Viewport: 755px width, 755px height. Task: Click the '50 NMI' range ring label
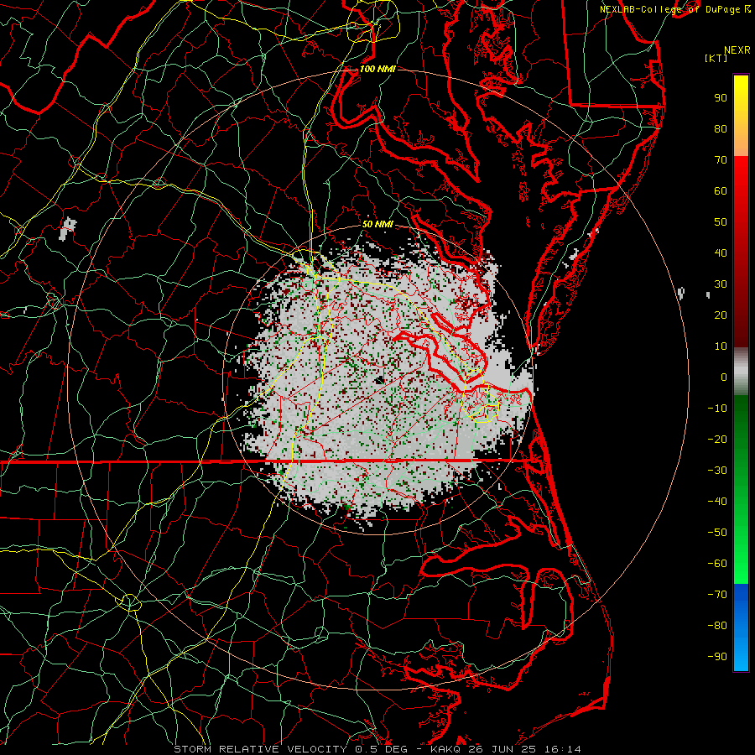tap(377, 224)
